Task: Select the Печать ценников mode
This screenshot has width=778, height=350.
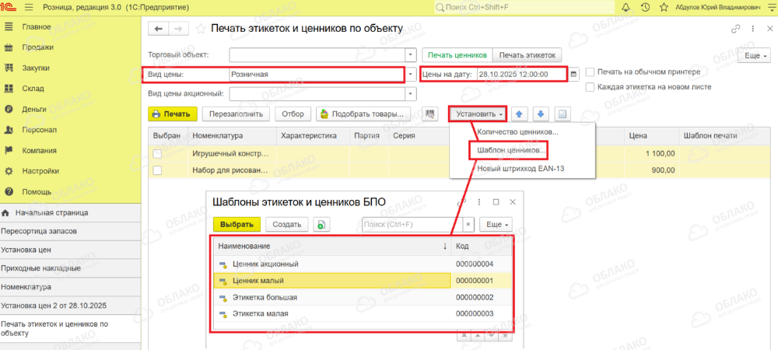Action: point(457,55)
